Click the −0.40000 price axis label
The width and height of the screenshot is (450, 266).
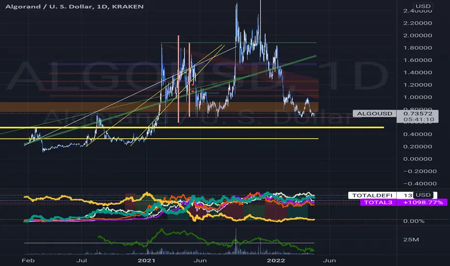point(420,183)
